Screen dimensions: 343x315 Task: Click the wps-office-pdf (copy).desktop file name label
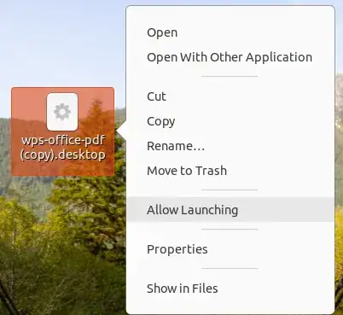pos(63,148)
